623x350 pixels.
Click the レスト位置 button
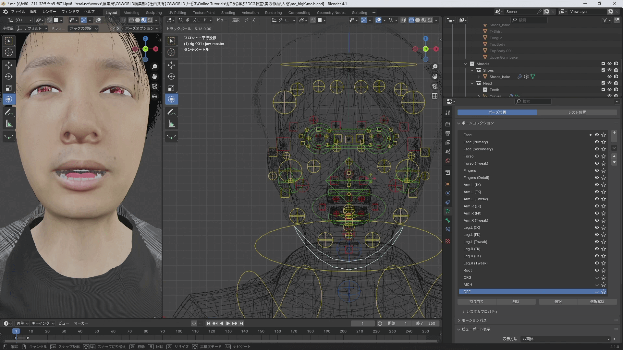click(x=577, y=112)
